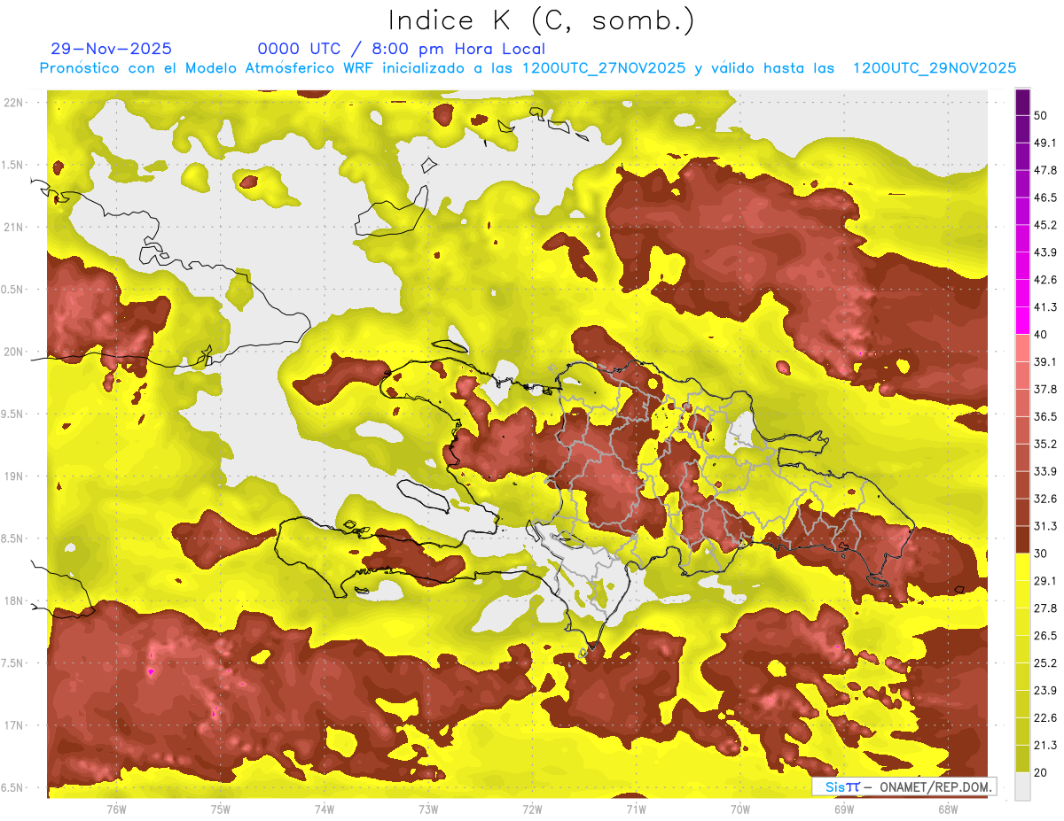The height and width of the screenshot is (821, 1064).
Task: Select the date text "29-Nov-2025"
Action: [112, 50]
